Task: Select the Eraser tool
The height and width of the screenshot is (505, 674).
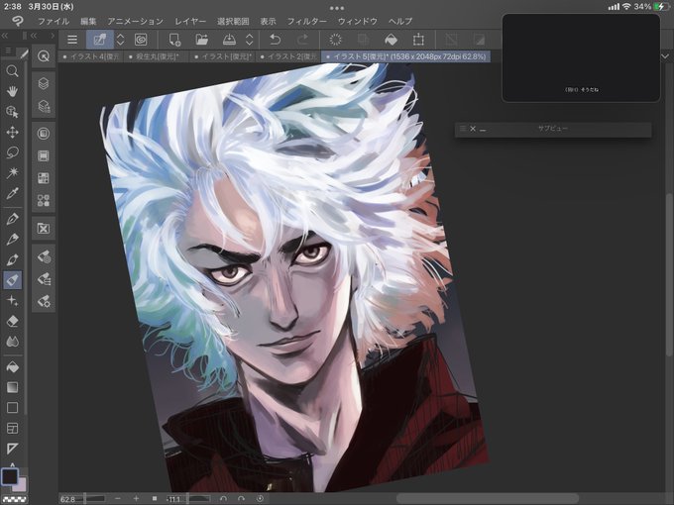Action: (x=12, y=321)
